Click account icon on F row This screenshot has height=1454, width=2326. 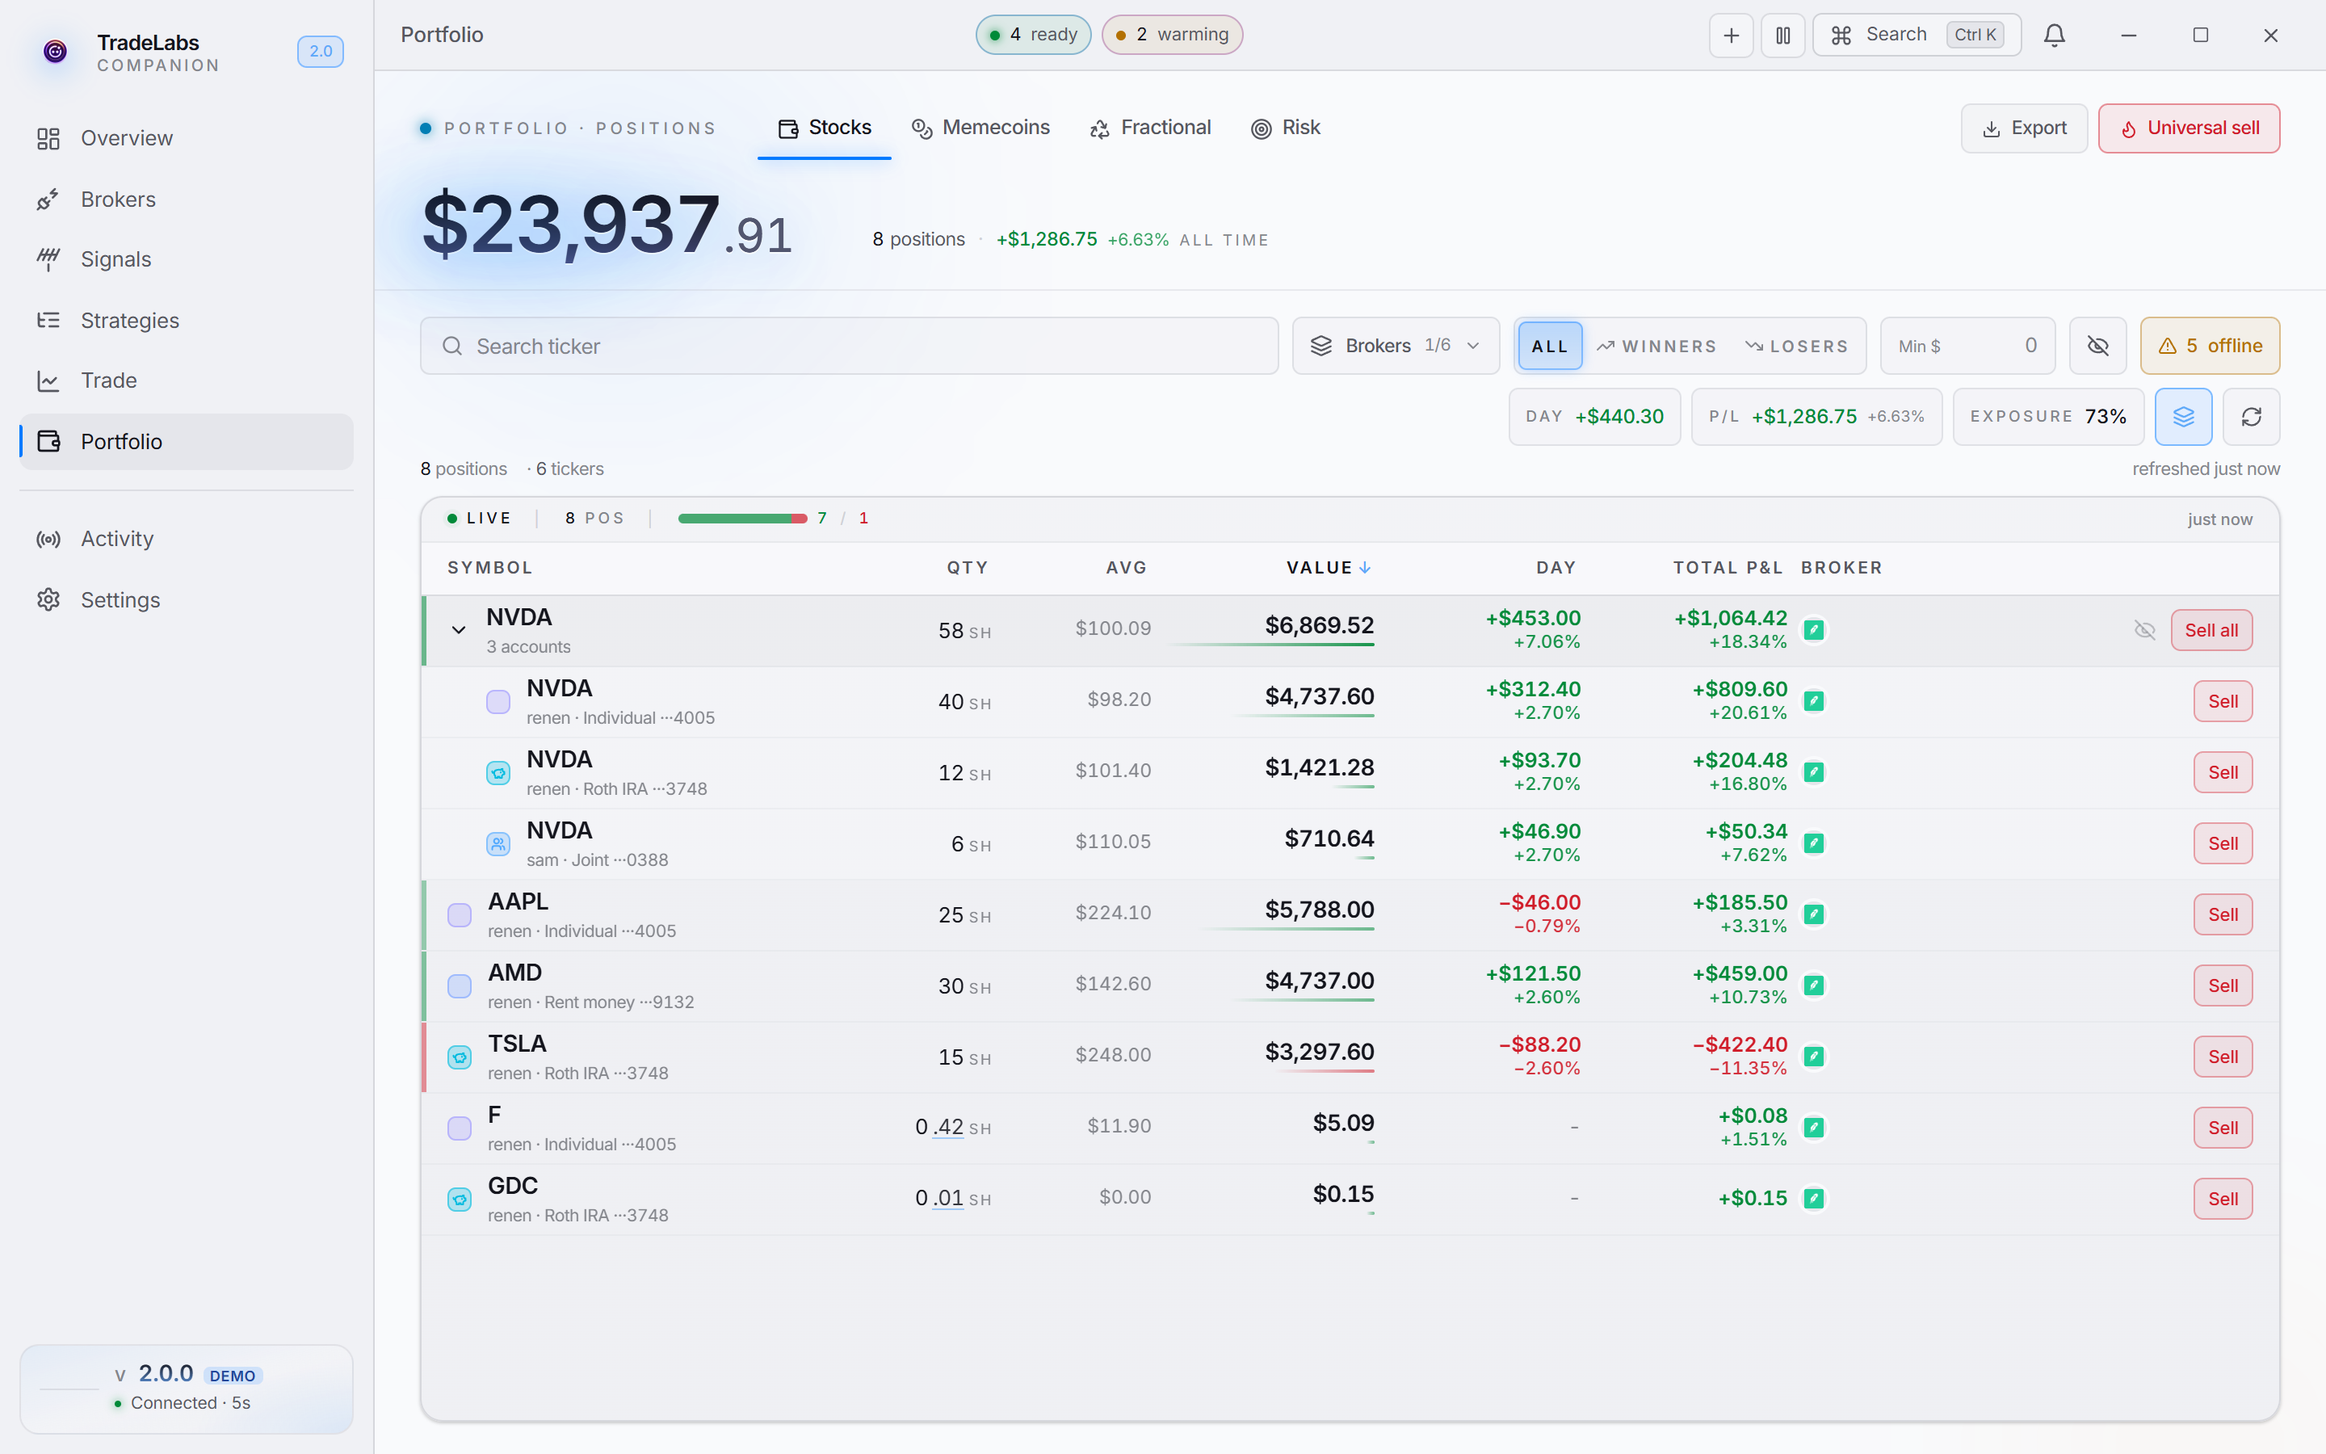[460, 1129]
